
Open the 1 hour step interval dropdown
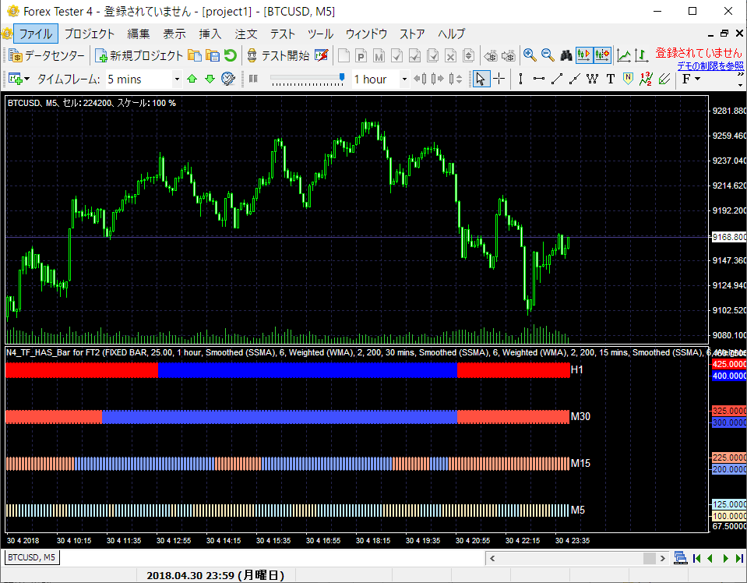(x=404, y=79)
